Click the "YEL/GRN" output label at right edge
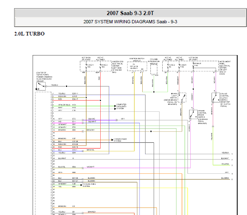This screenshot has height=215, width=247. [x=225, y=164]
